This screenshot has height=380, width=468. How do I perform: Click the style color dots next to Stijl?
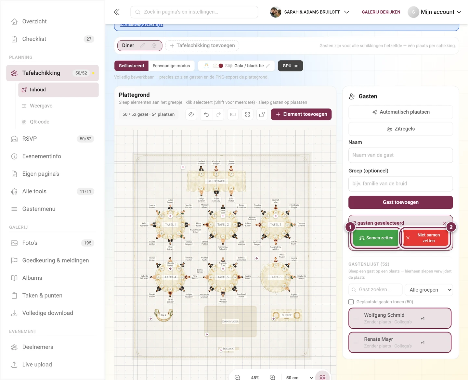coord(218,66)
